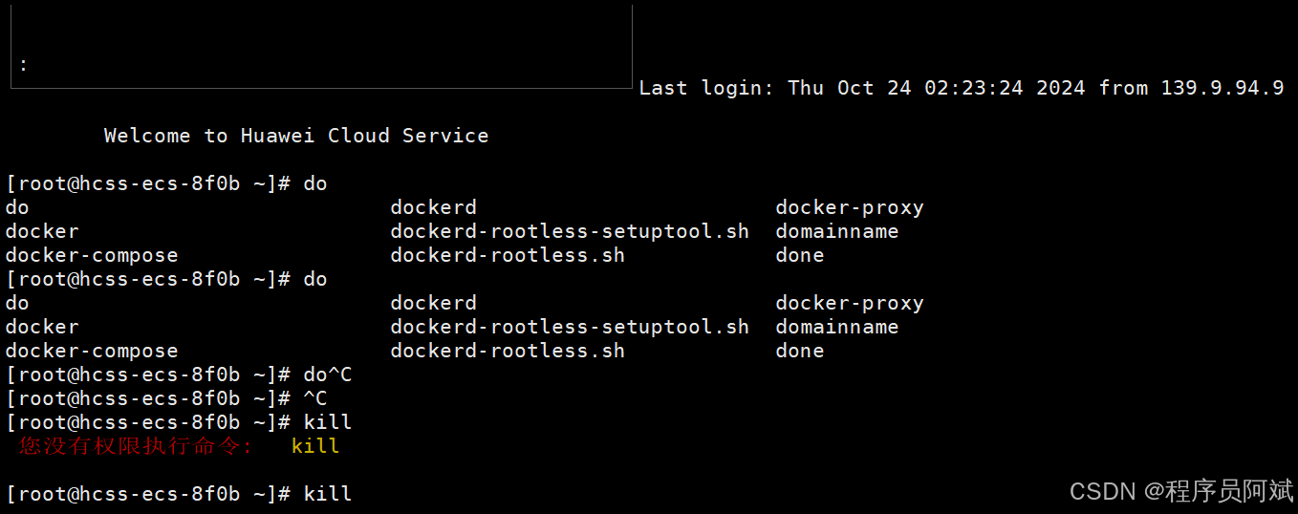The width and height of the screenshot is (1298, 514).
Task: Select docker-proxy in the first completion list
Action: pyautogui.click(x=849, y=207)
